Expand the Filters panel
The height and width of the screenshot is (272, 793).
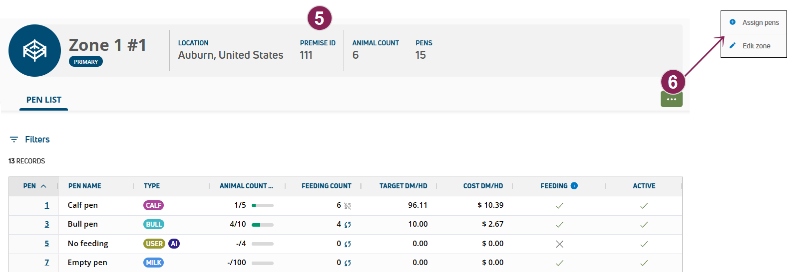click(37, 139)
